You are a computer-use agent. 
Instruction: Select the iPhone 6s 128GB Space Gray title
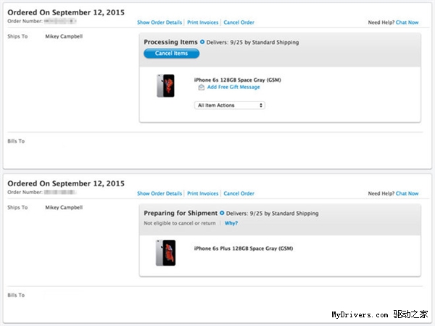coord(238,80)
